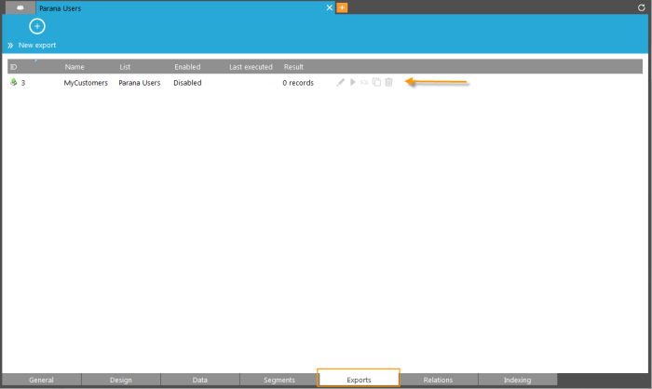Open the Design tab
This screenshot has height=389, width=652.
pos(121,380)
